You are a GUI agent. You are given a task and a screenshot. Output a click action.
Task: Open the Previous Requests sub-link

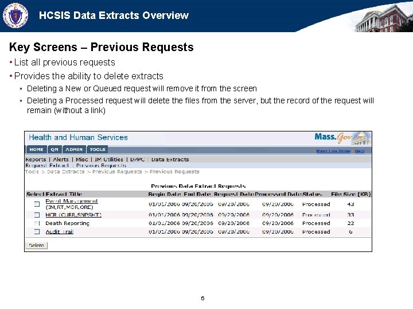[101, 165]
